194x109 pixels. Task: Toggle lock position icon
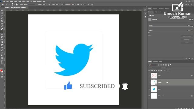tap(156, 71)
